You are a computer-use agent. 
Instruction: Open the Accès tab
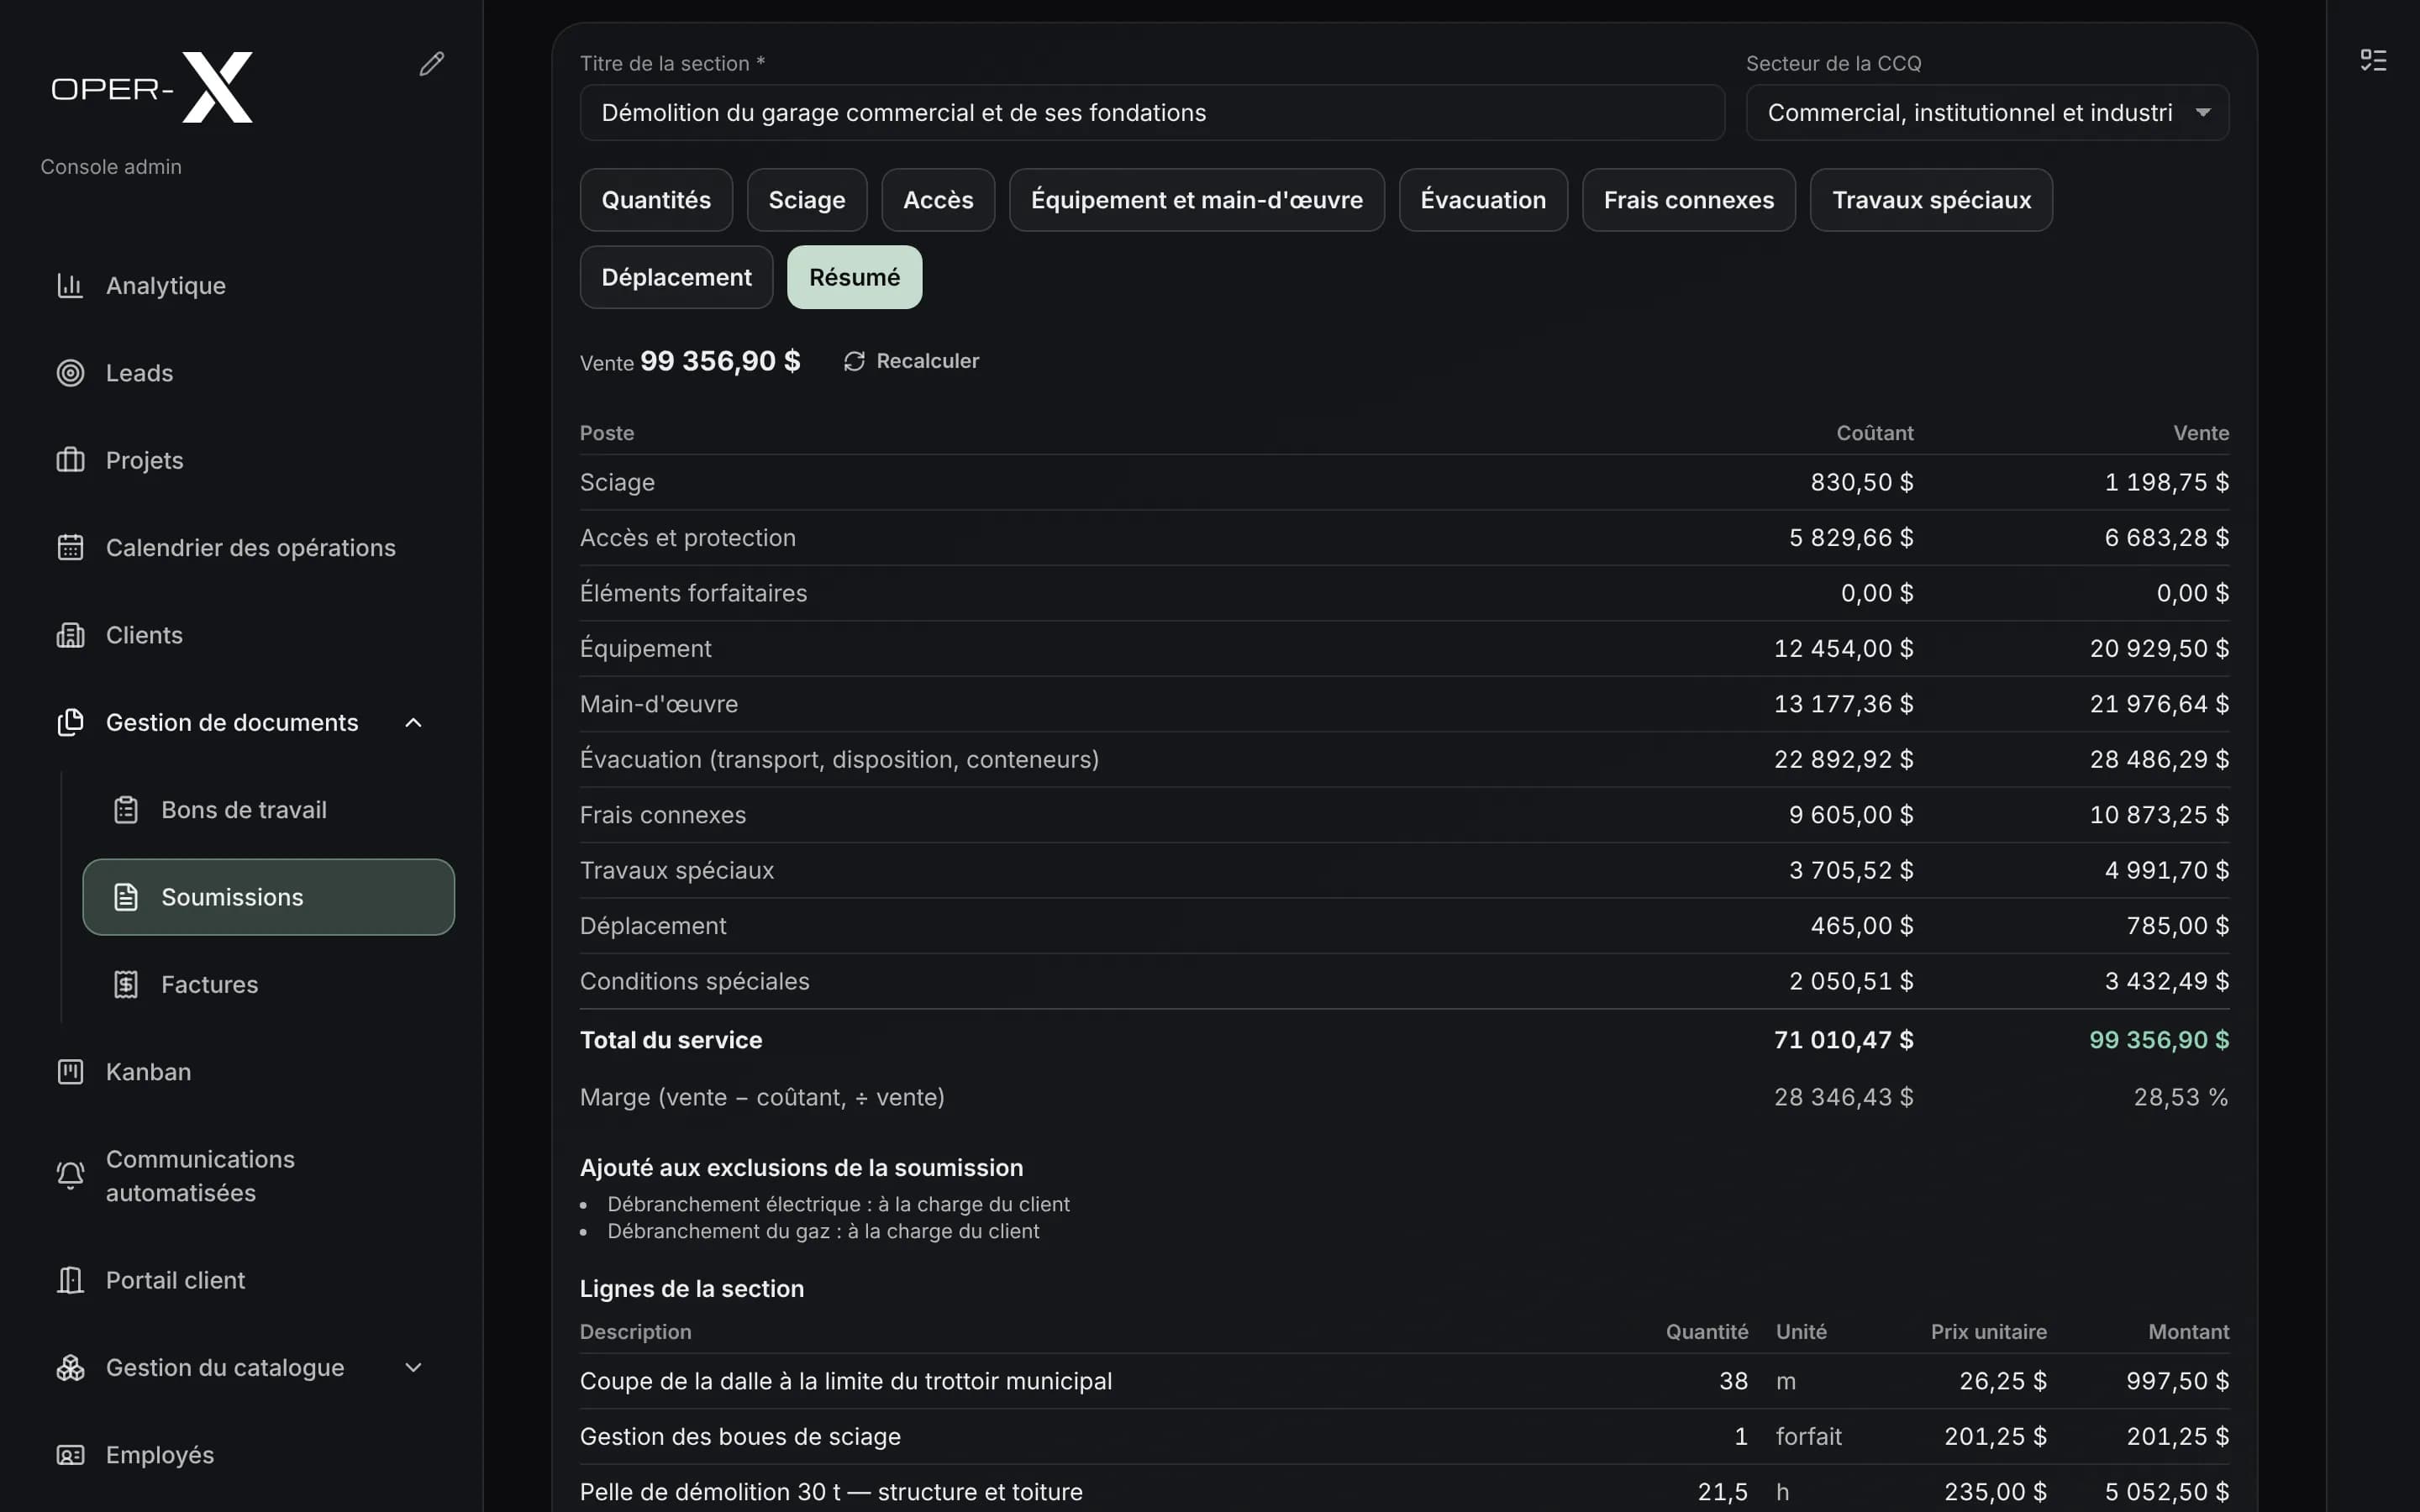coord(938,200)
